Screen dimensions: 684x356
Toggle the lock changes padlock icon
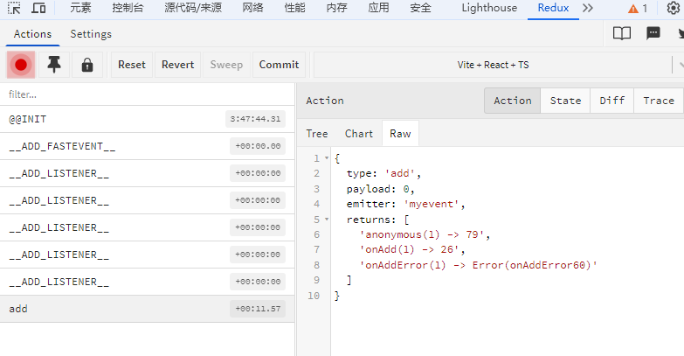(87, 65)
